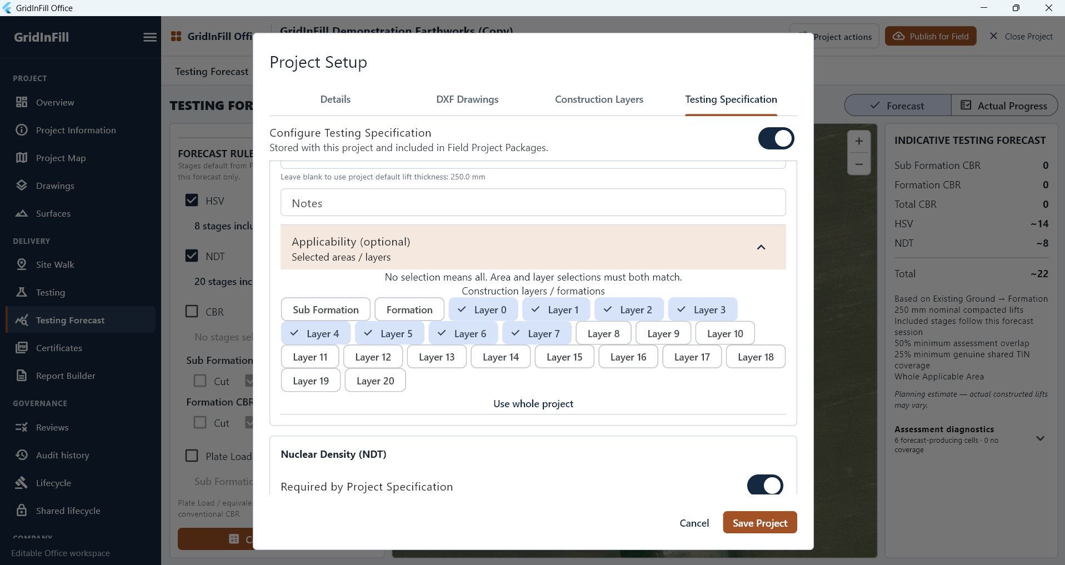Click the Site Walk location pin icon
Image resolution: width=1065 pixels, height=565 pixels.
pyautogui.click(x=22, y=264)
